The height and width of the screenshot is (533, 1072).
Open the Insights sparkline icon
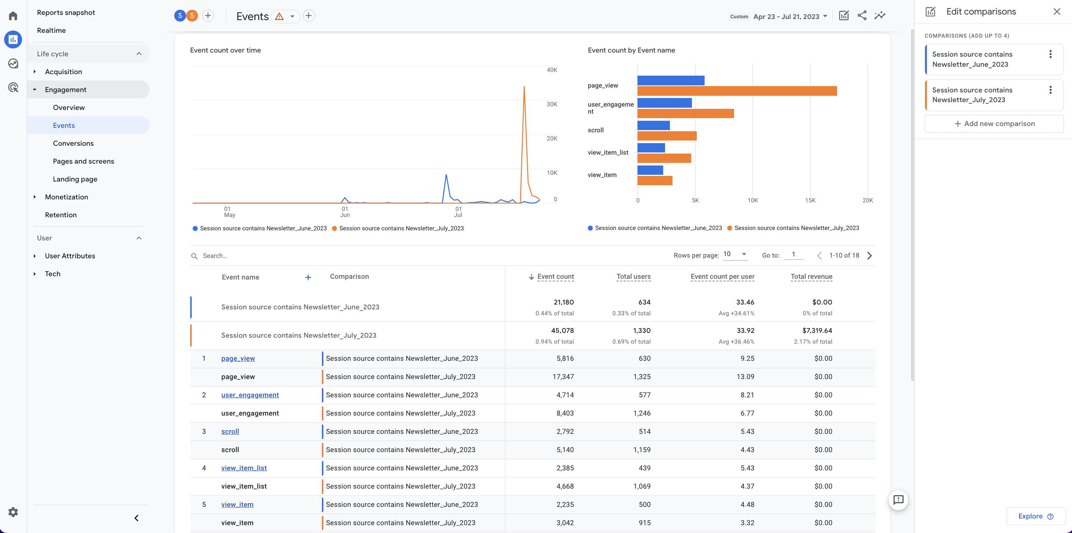880,16
